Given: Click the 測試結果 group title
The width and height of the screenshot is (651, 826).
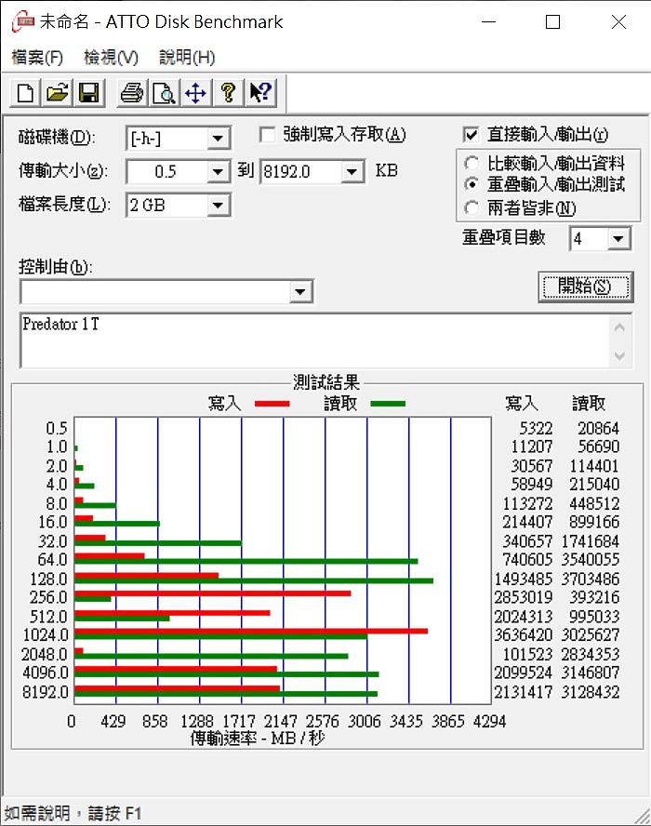Looking at the screenshot, I should tap(326, 382).
